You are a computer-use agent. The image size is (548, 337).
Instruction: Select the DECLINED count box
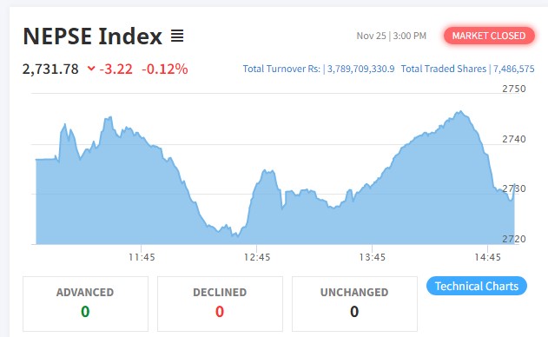220,304
